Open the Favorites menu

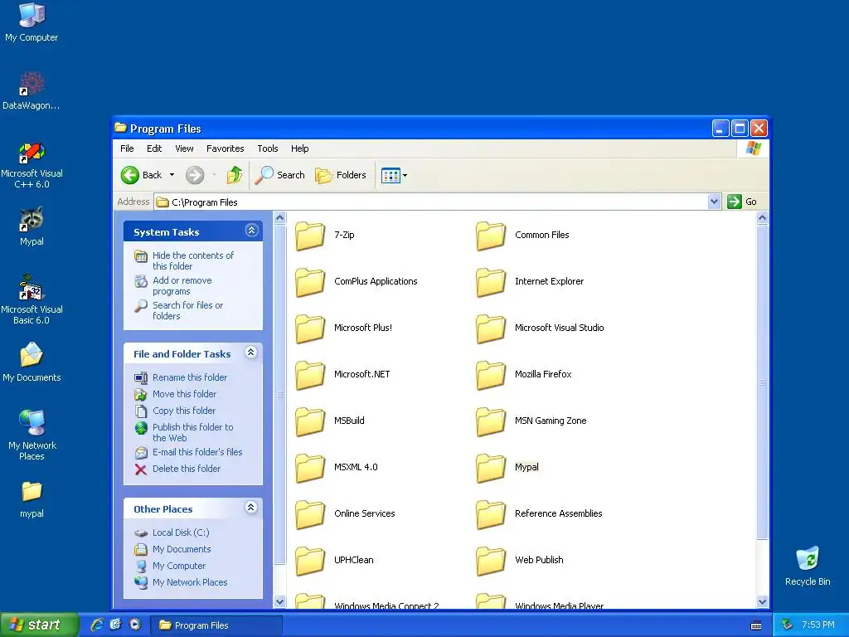225,148
